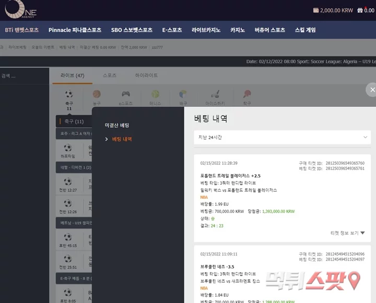Click soccer ball icon for 후반 45:15 match
The height and width of the screenshot is (303, 376).
click(68, 237)
